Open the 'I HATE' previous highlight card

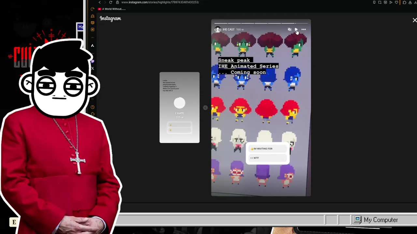point(180,108)
